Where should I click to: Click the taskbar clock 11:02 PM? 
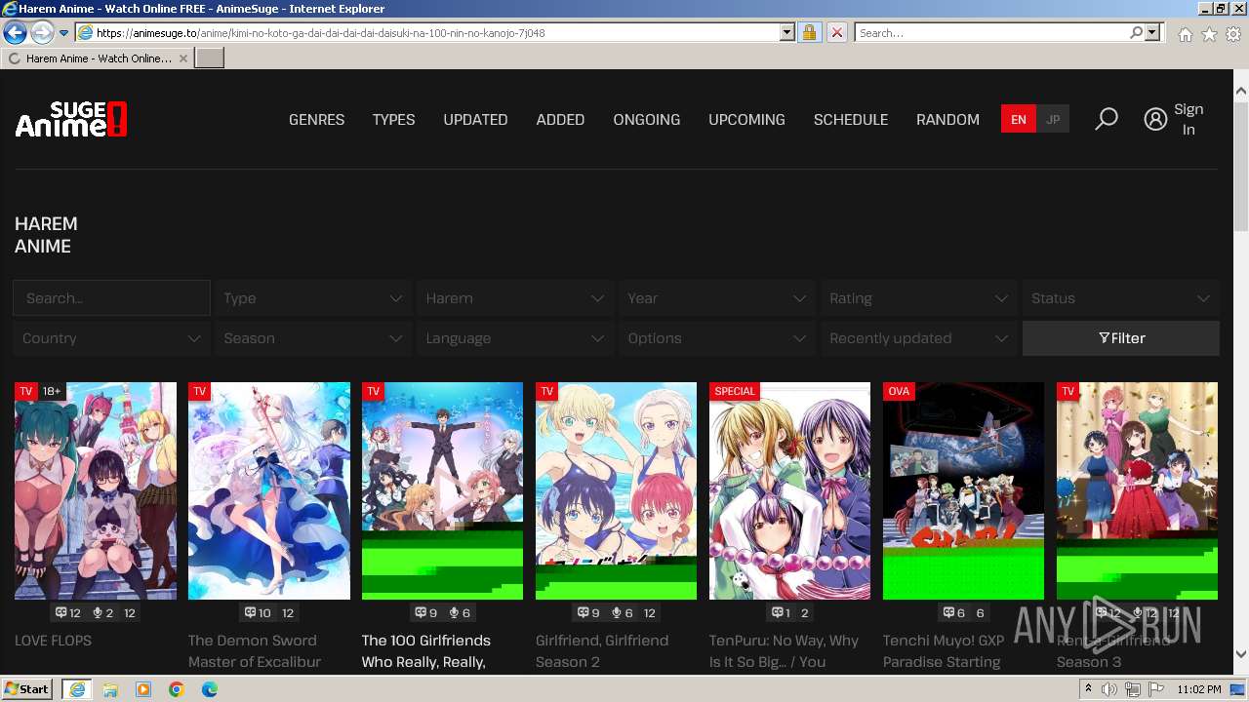[1198, 689]
